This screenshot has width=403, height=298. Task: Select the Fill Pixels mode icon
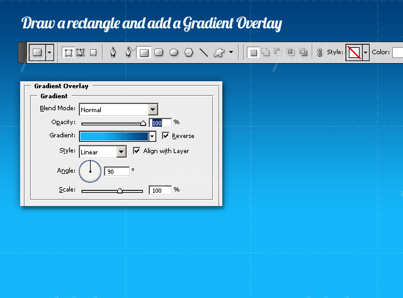click(x=93, y=52)
